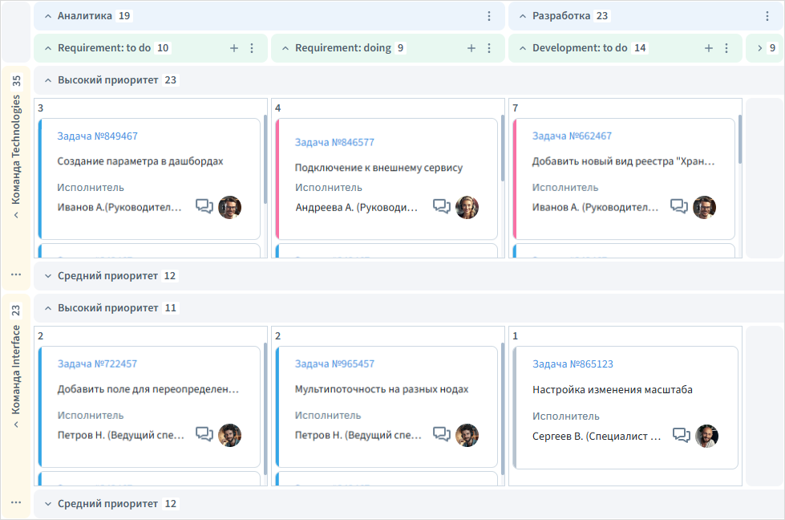
Task: Open task link Задача №722457
Action: [97, 364]
